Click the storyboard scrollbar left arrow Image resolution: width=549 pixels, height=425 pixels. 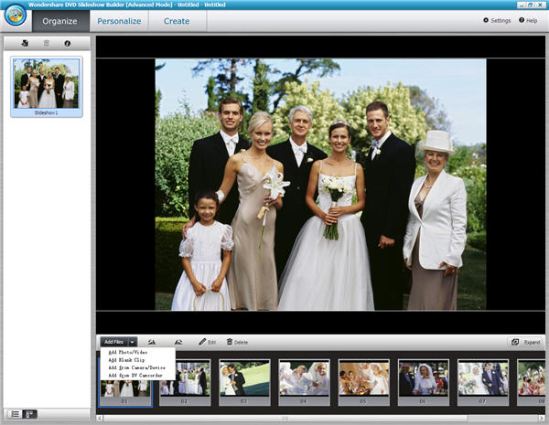coord(100,419)
